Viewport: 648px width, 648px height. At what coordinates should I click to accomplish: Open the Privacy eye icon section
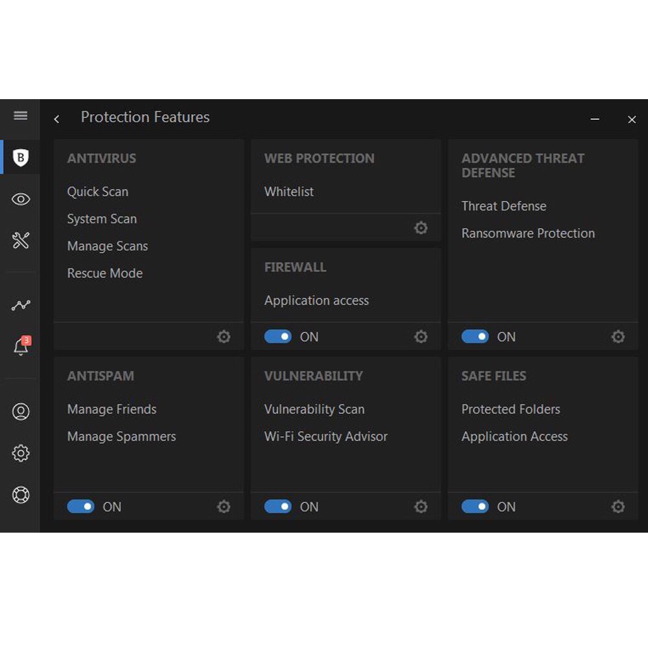(21, 199)
